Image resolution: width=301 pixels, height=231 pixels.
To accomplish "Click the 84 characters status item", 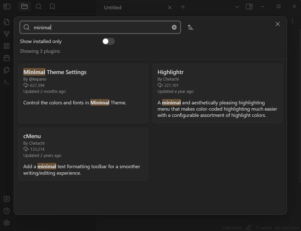I will pyautogui.click(x=287, y=228).
